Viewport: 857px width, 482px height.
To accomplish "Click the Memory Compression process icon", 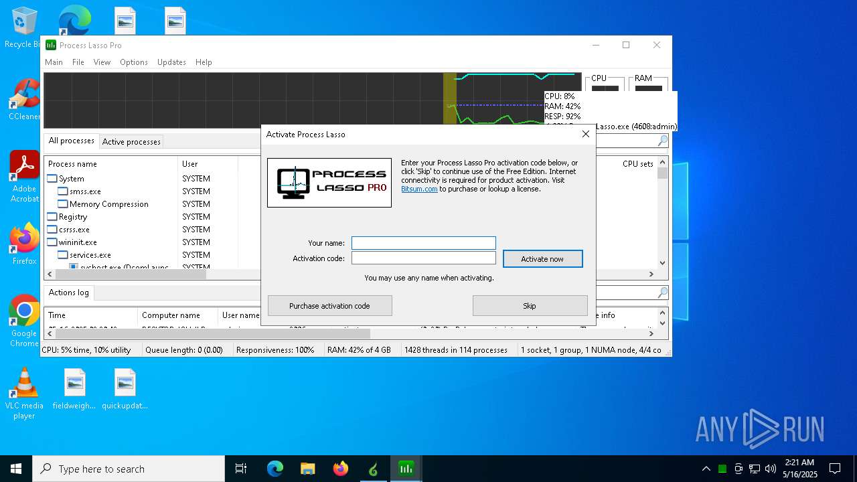I will [x=63, y=204].
